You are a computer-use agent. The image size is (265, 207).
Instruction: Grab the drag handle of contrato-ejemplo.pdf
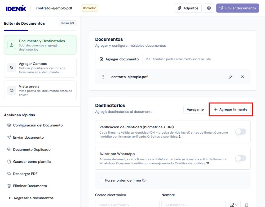tap(103, 77)
